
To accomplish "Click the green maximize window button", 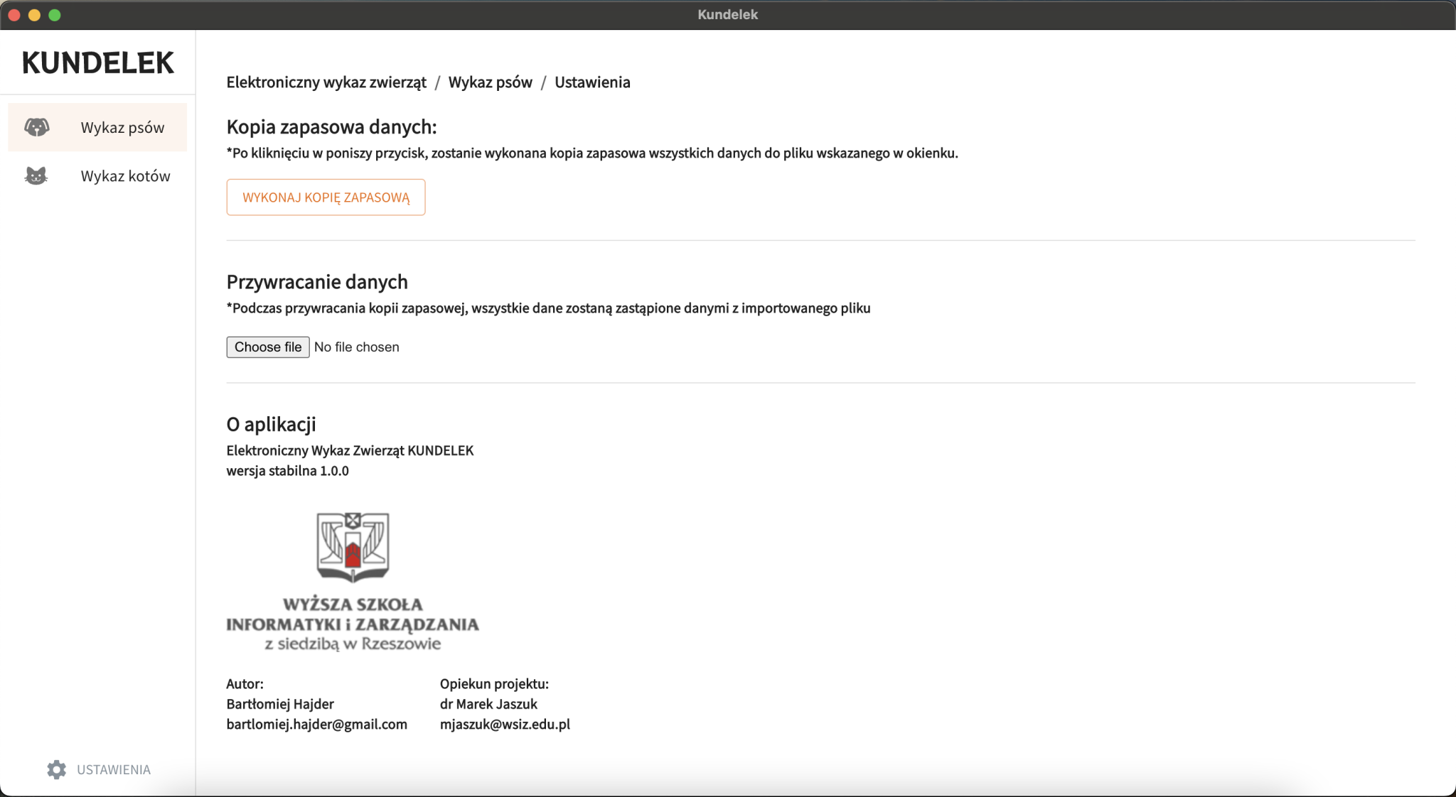I will [x=55, y=15].
